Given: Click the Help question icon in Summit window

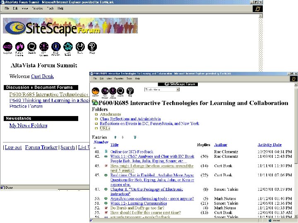Looking at the screenshot, I should point(92,47).
